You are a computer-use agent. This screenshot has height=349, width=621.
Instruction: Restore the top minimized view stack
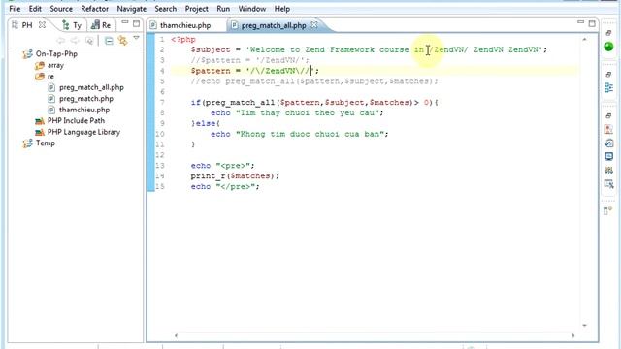click(608, 33)
